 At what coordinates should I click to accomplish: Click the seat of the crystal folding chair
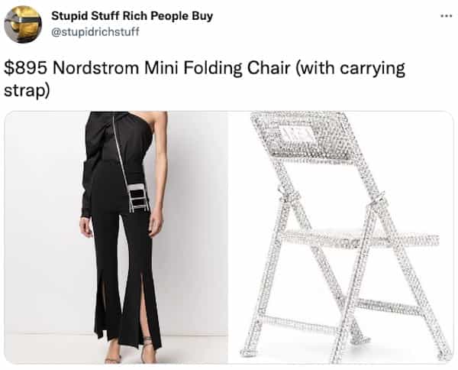(x=361, y=239)
